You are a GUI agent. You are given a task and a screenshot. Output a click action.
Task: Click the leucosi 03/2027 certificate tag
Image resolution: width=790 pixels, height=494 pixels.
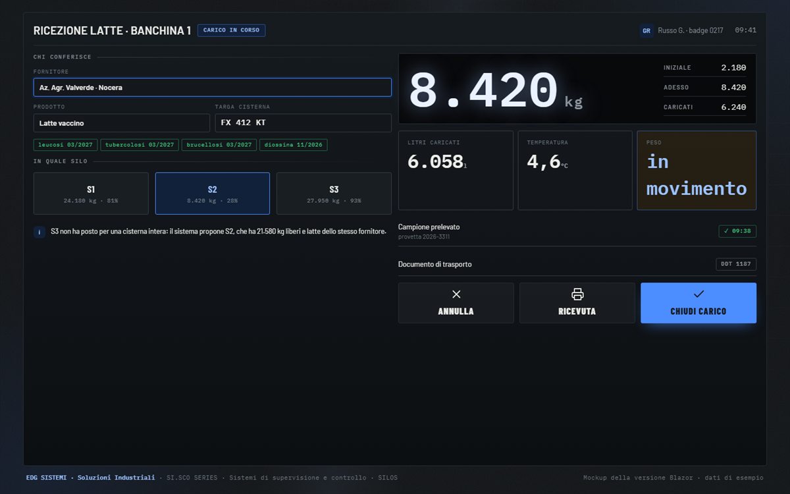(66, 145)
